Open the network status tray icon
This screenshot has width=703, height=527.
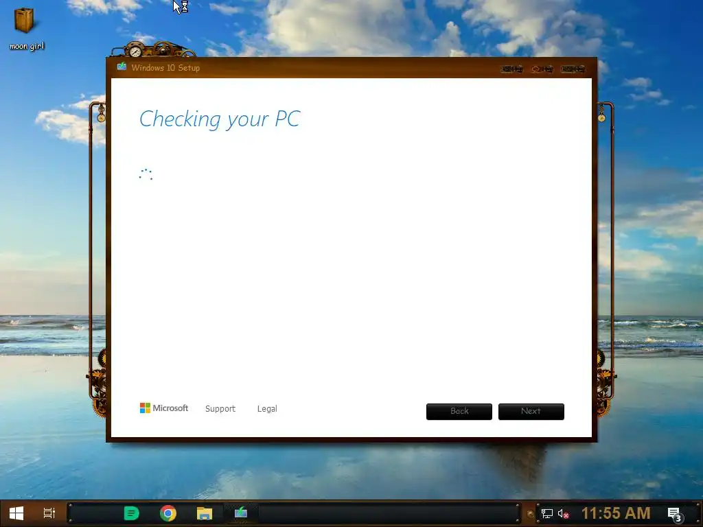pos(547,513)
